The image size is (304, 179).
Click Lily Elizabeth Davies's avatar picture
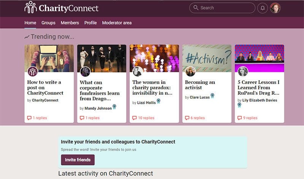pyautogui.click(x=243, y=71)
